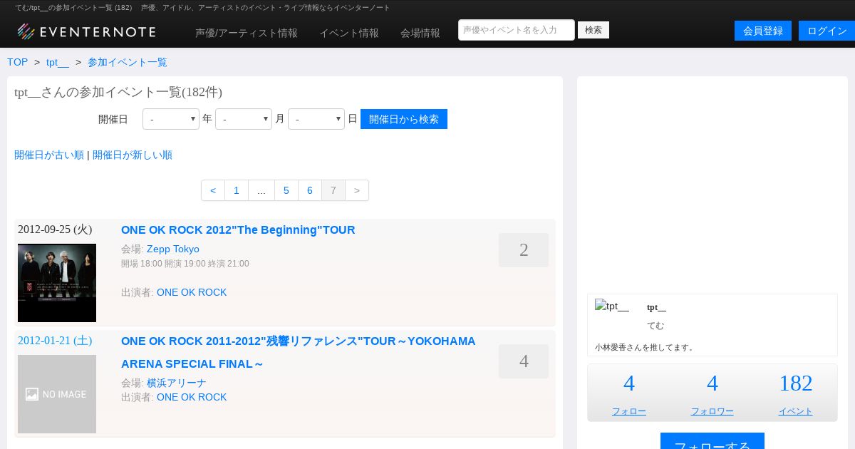
Task: Open the 参加イベント一覧 breadcrumb link
Action: (128, 62)
